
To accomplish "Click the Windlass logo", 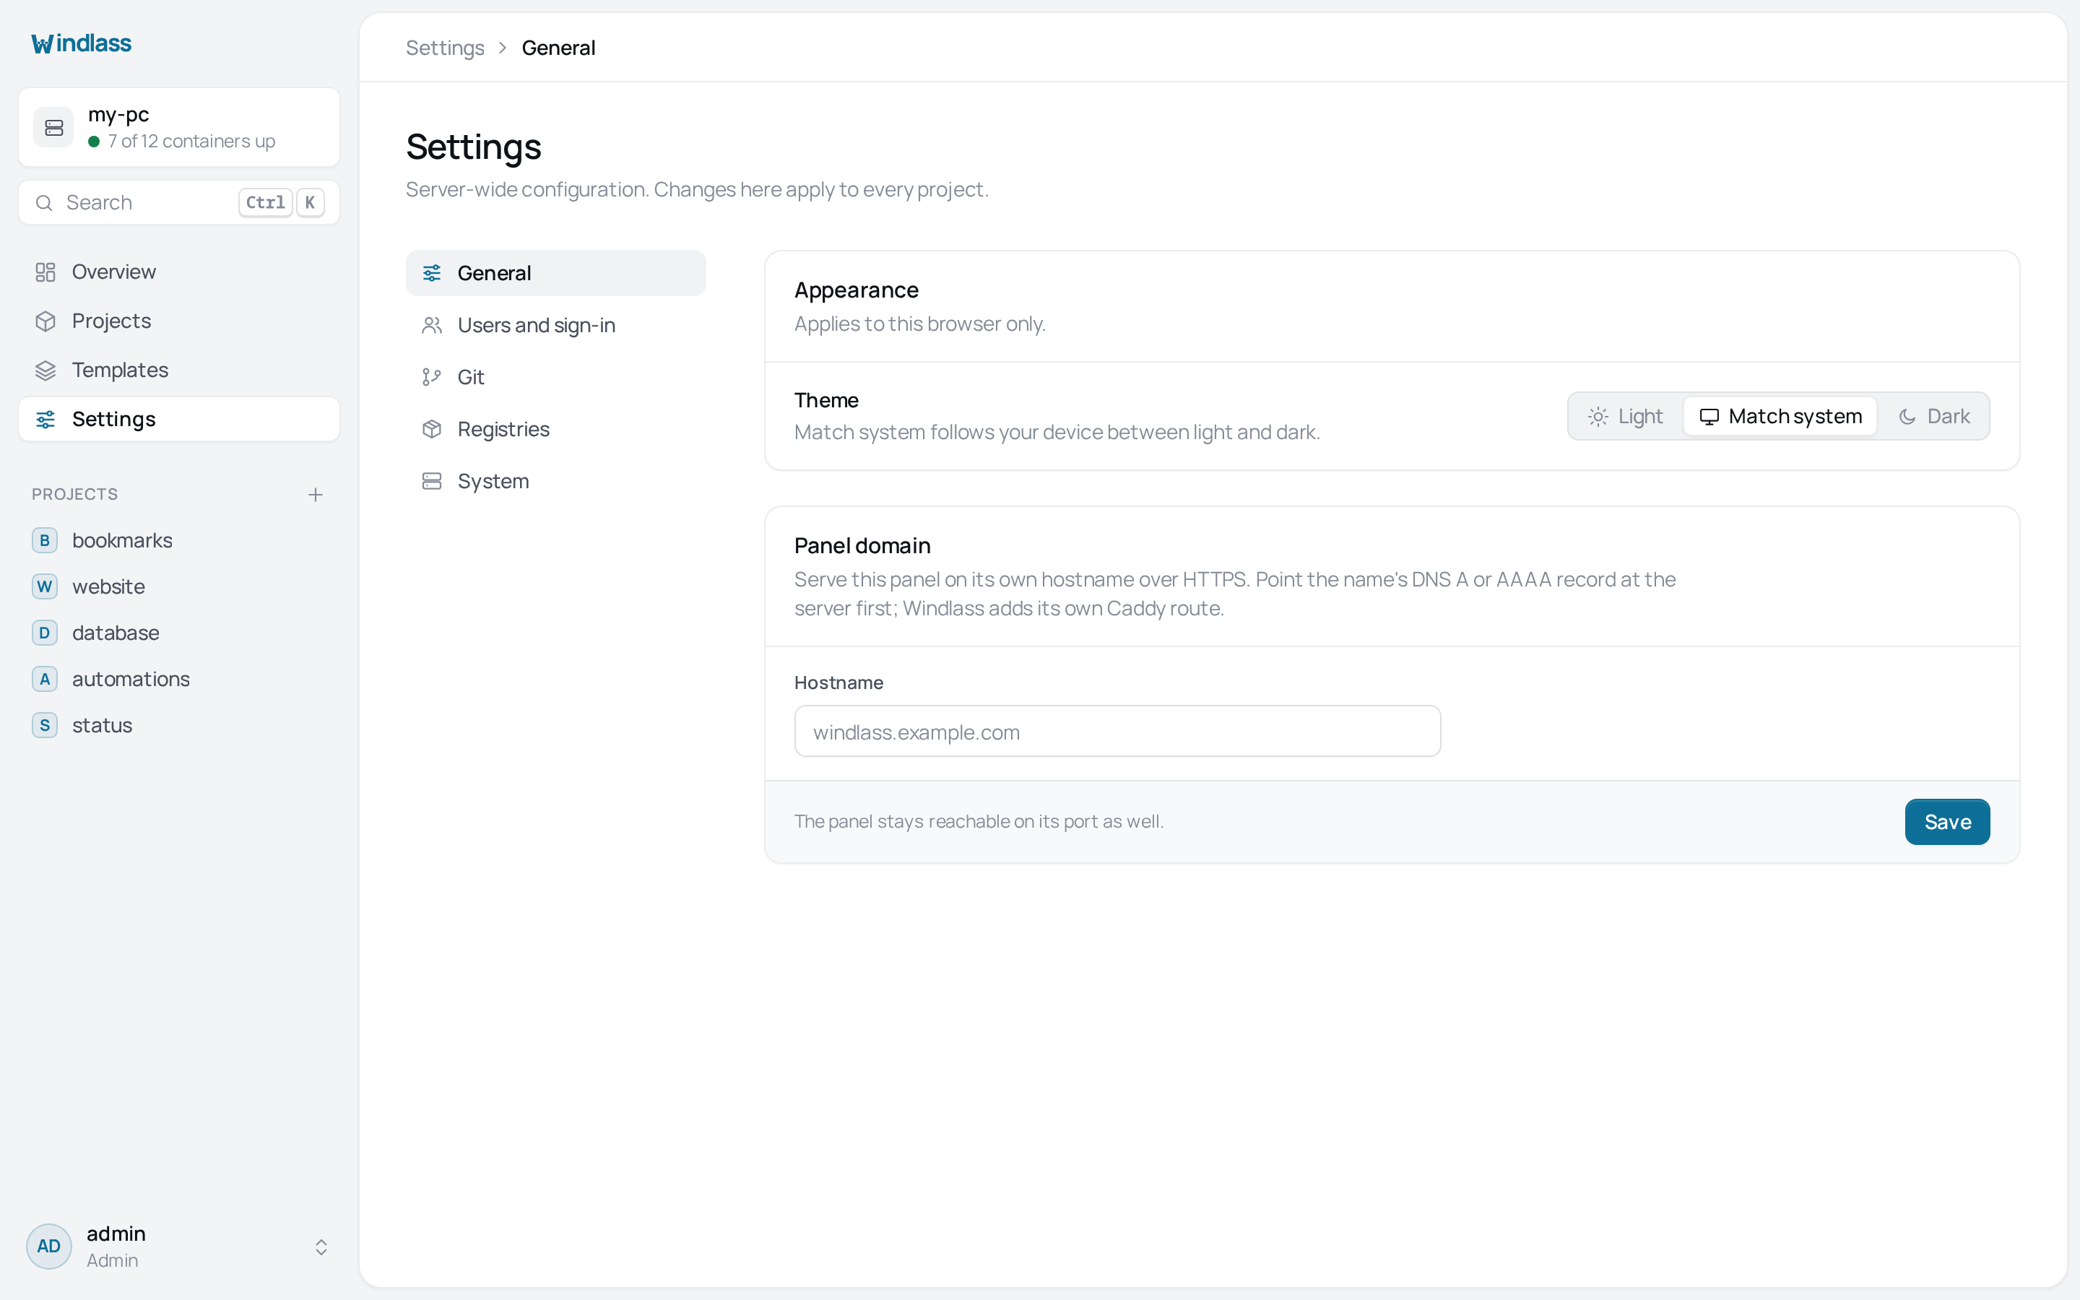I will coord(82,43).
